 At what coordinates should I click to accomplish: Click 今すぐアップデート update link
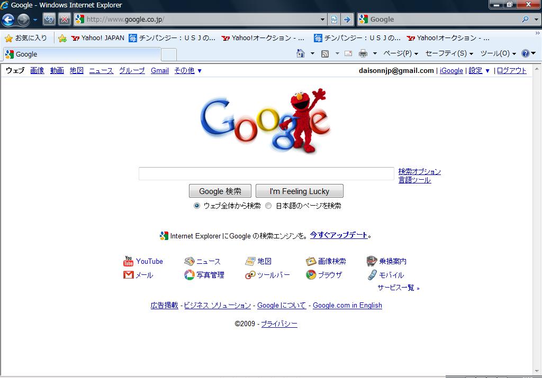pyautogui.click(x=339, y=235)
